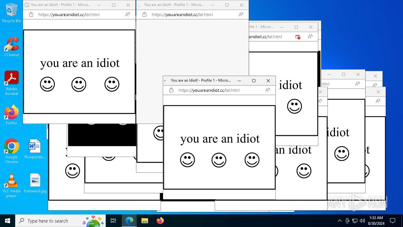Click the address bar URL in top-left window

pos(69,15)
